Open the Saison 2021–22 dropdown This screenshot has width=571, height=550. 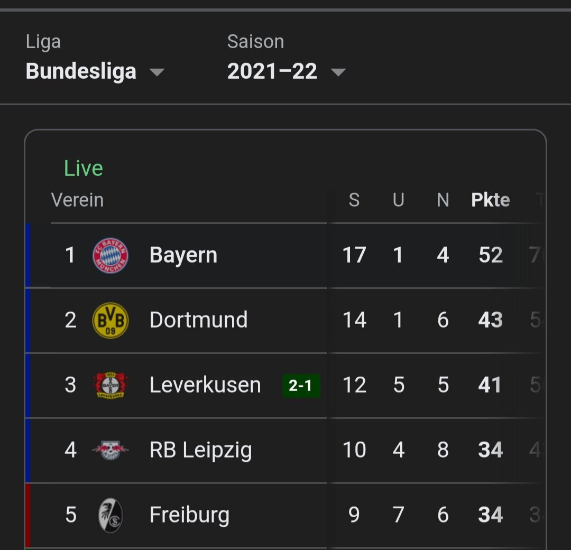click(287, 58)
